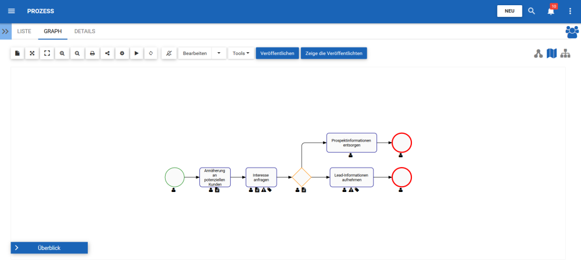
Task: Select Prospektinformationen entsorgen task box
Action: coord(352,143)
